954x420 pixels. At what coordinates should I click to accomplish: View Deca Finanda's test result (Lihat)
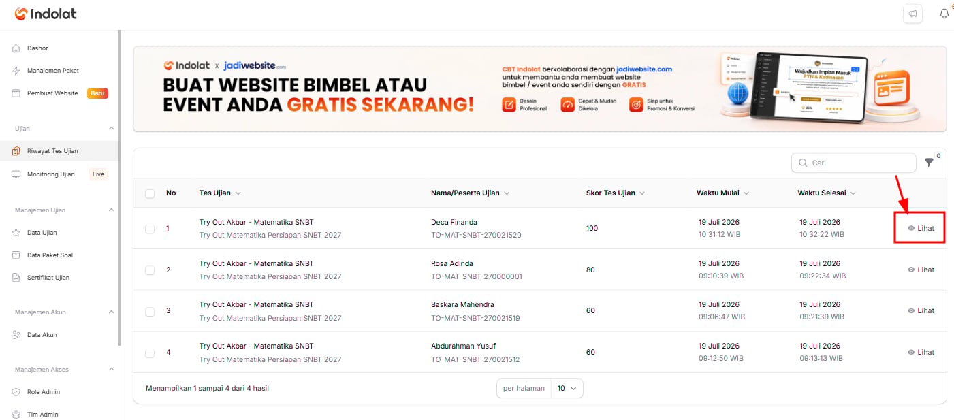(921, 228)
